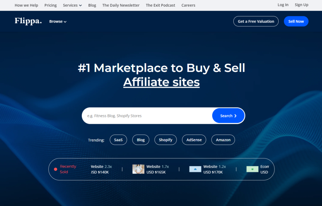Open the listing thumbnail beside Website 1.7x
322x206 pixels.
pos(138,169)
